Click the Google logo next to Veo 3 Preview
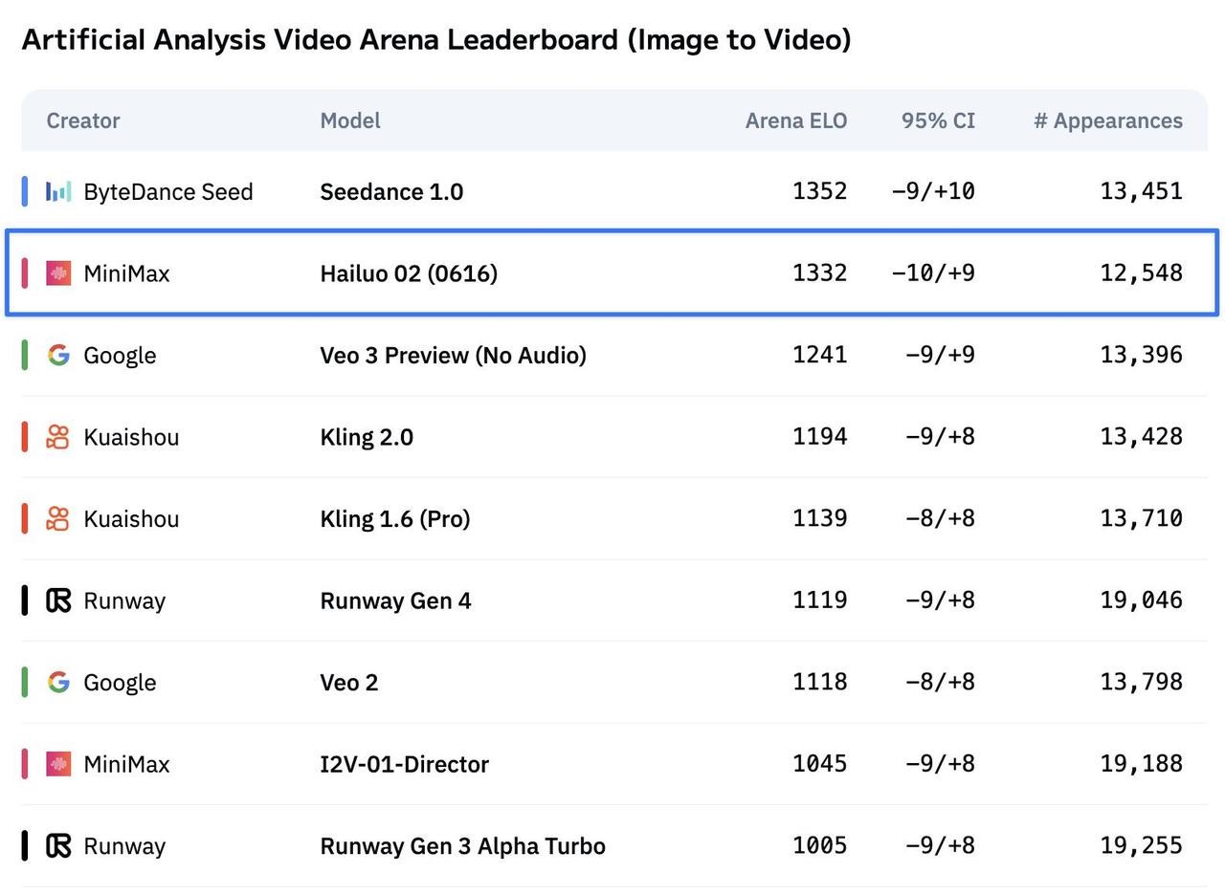This screenshot has height=895, width=1225. [x=58, y=356]
